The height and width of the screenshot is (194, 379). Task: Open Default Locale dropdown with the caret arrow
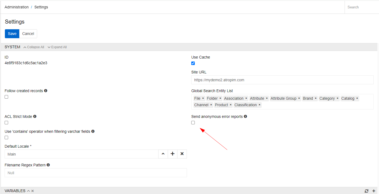163,154
